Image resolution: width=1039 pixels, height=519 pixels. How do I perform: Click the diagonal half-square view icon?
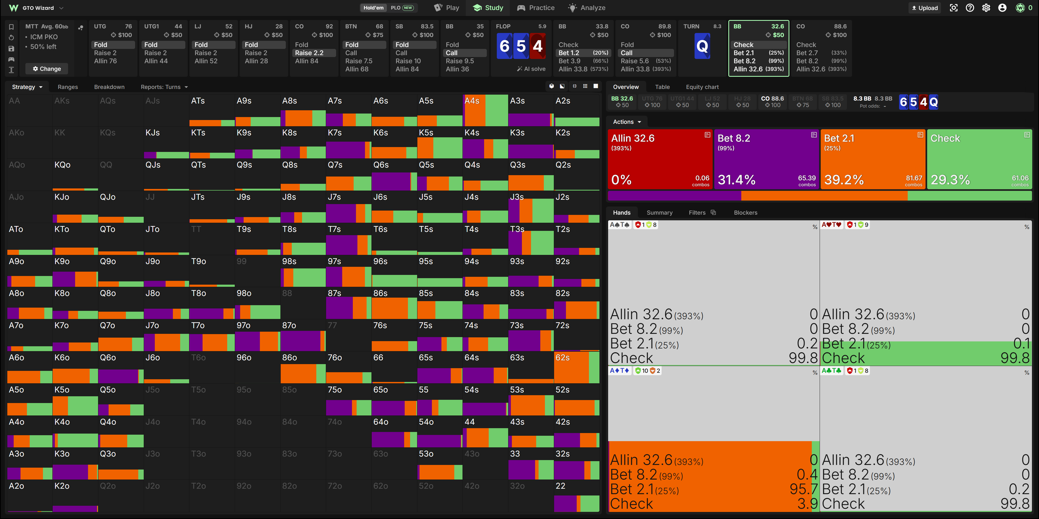click(562, 86)
